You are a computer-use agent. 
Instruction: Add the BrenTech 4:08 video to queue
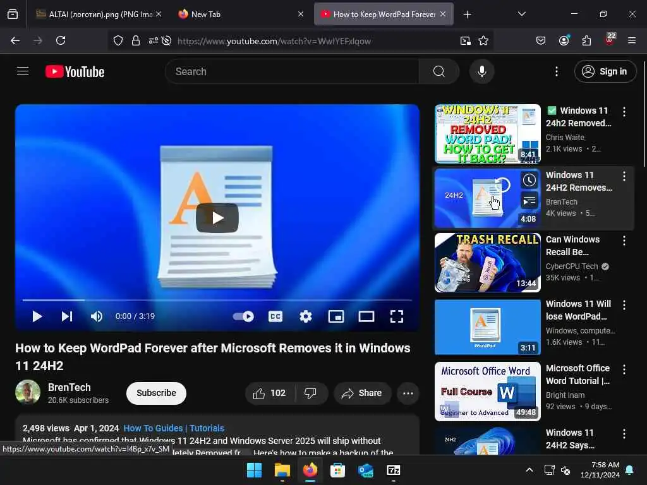coord(529,201)
